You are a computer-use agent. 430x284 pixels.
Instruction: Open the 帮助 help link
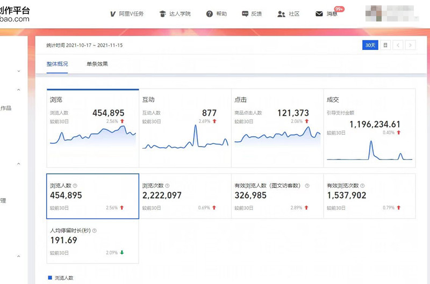pyautogui.click(x=217, y=14)
